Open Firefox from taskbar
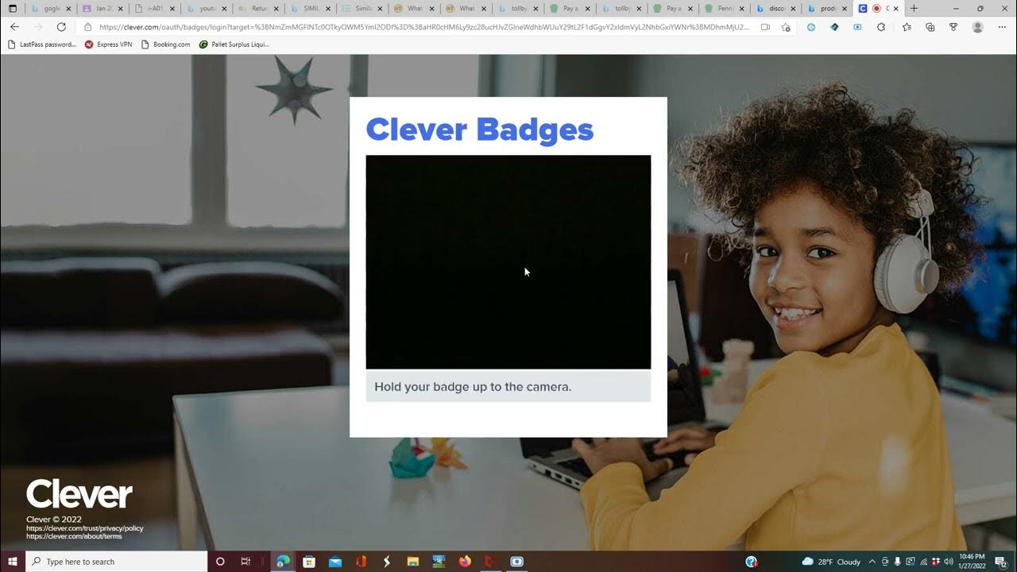Image resolution: width=1017 pixels, height=572 pixels. 465,562
